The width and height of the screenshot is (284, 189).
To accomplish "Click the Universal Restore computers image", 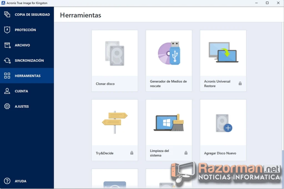I will pyautogui.click(x=223, y=52).
